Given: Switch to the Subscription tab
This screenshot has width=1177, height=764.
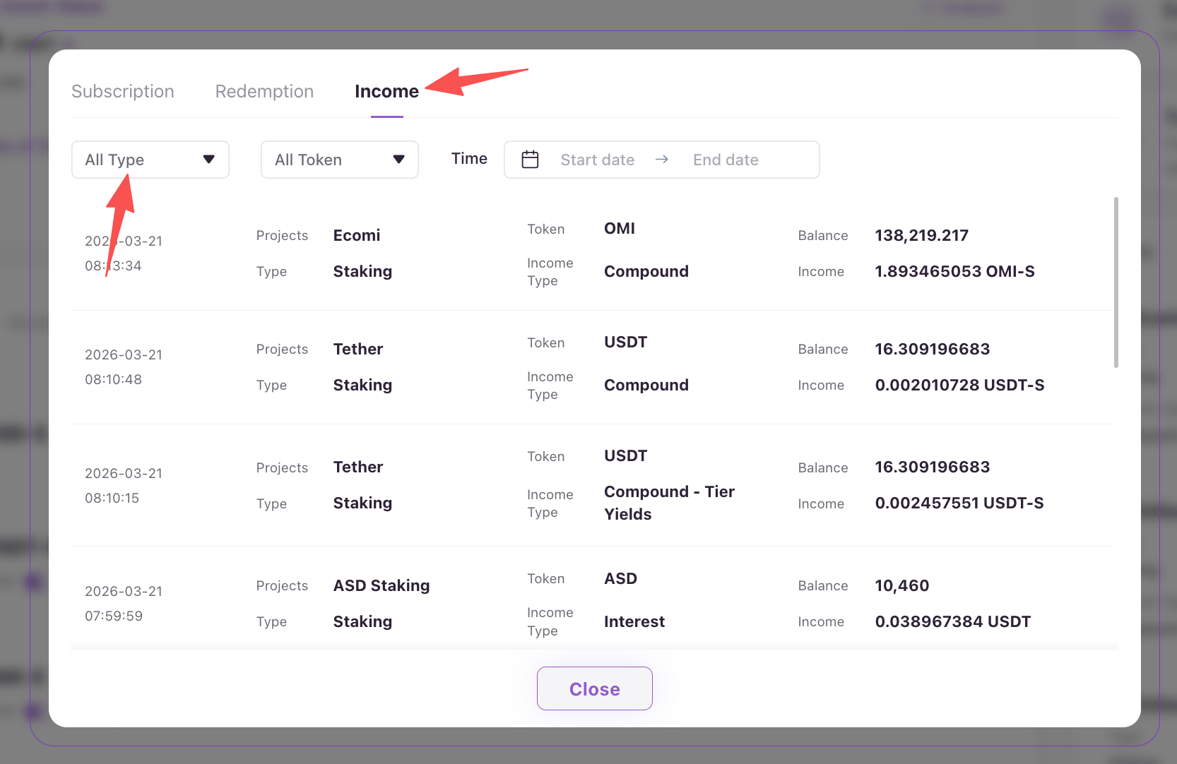Looking at the screenshot, I should pyautogui.click(x=123, y=92).
